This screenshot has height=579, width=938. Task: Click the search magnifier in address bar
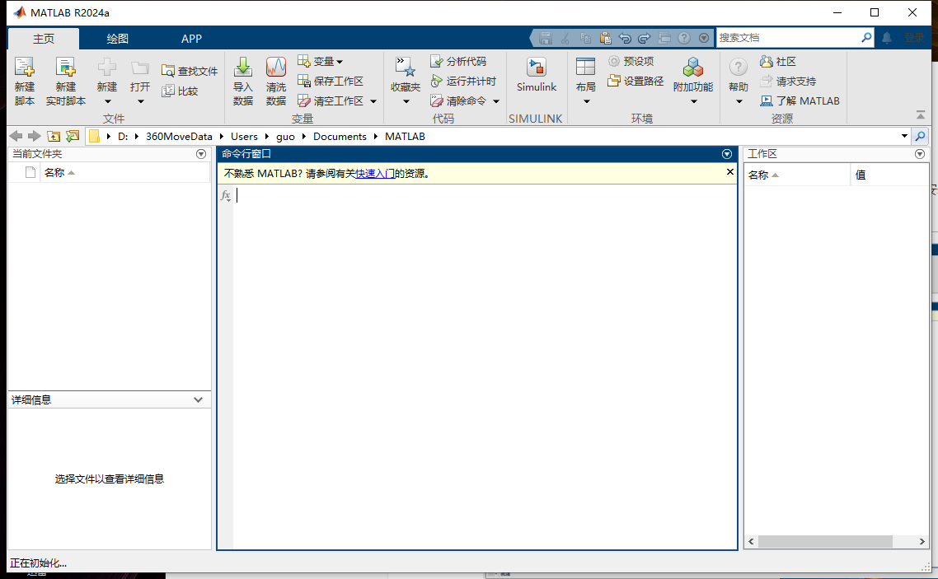coord(920,136)
